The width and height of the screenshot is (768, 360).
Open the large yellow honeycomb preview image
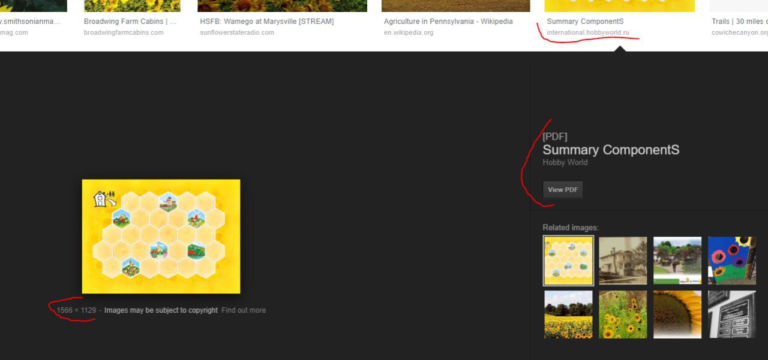pyautogui.click(x=161, y=236)
